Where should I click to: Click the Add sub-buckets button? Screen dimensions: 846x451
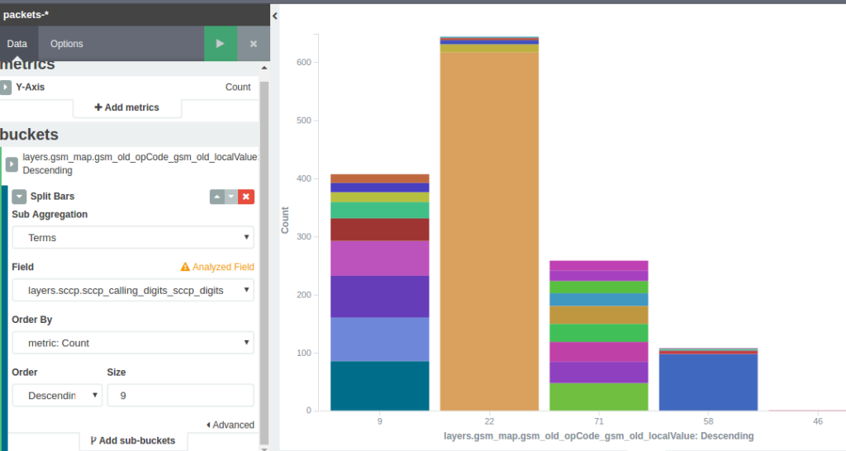click(x=132, y=440)
